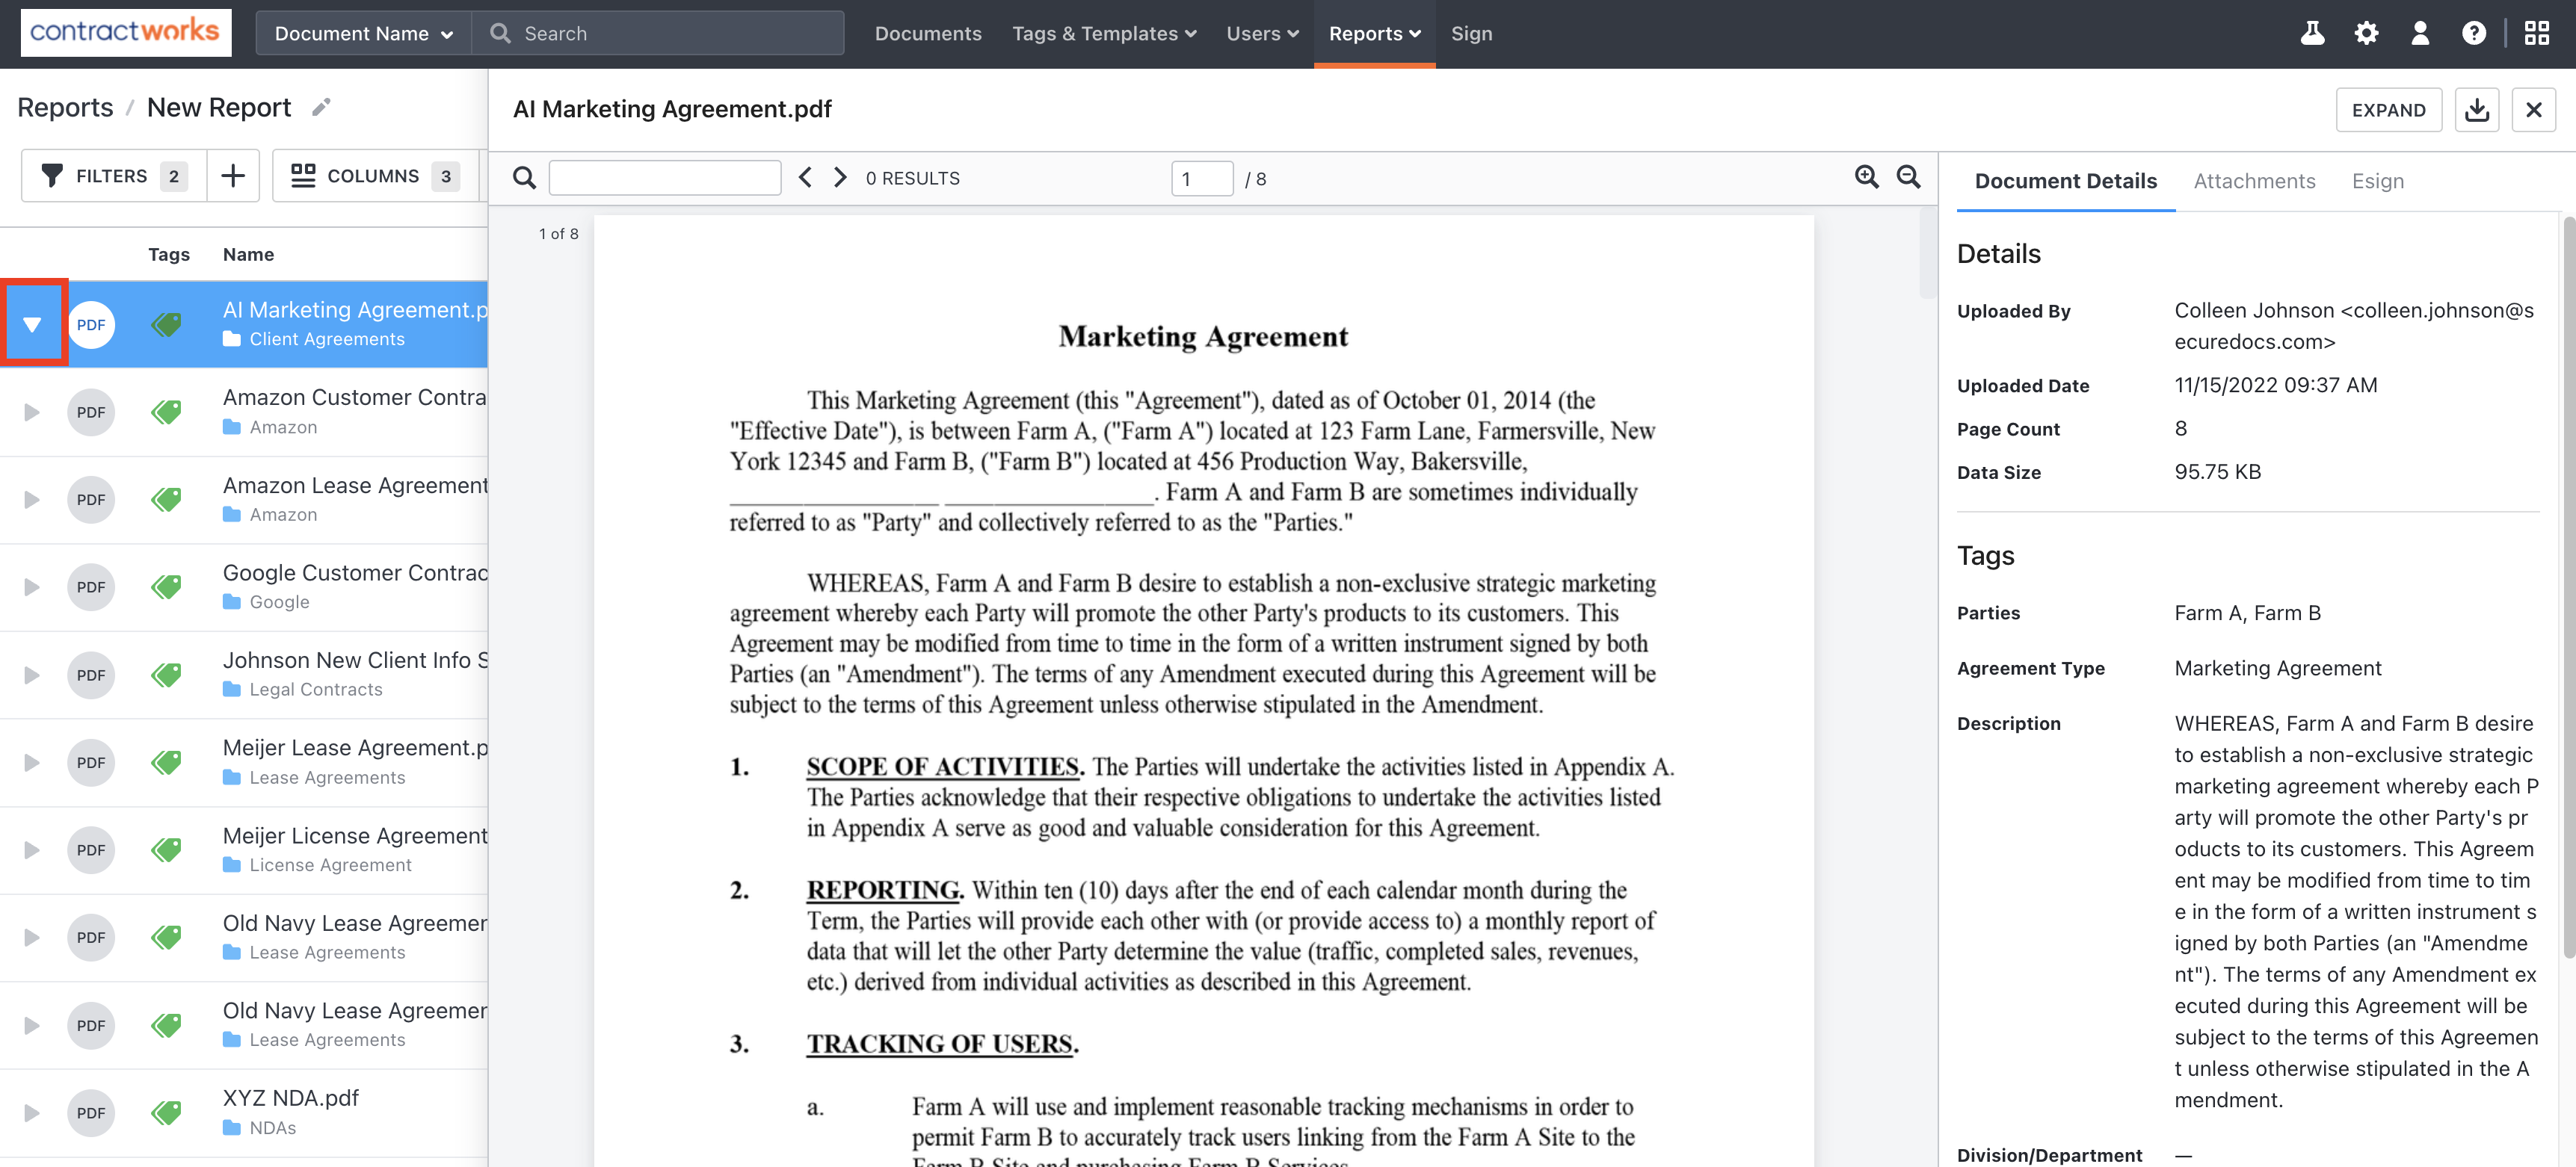Click the global Search input field
The height and width of the screenshot is (1167, 2576).
(x=657, y=33)
